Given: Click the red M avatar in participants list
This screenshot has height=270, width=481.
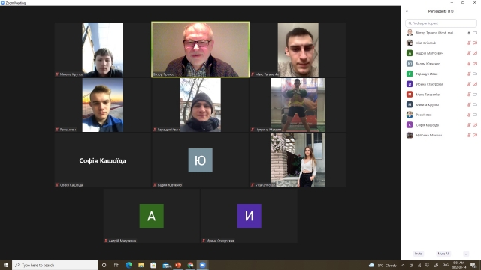Looking at the screenshot, I should pyautogui.click(x=410, y=94).
